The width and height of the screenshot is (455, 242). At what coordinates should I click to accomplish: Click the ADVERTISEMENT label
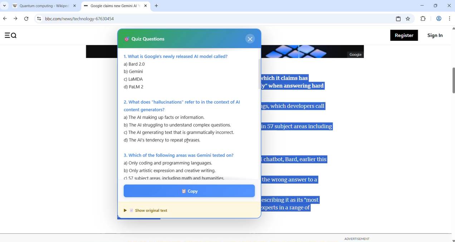pos(357,239)
